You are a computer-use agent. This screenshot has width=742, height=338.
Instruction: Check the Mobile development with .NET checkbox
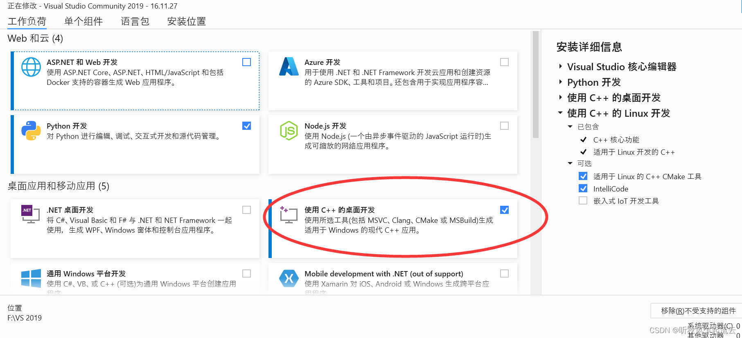click(x=505, y=274)
